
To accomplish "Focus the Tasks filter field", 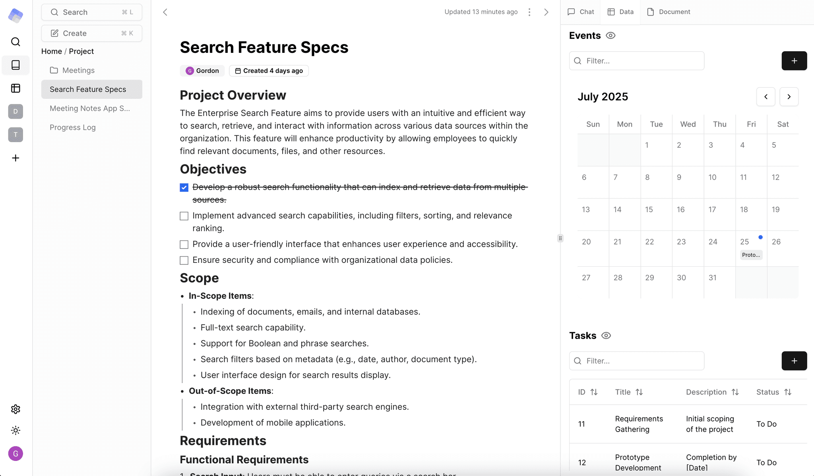I will point(636,361).
